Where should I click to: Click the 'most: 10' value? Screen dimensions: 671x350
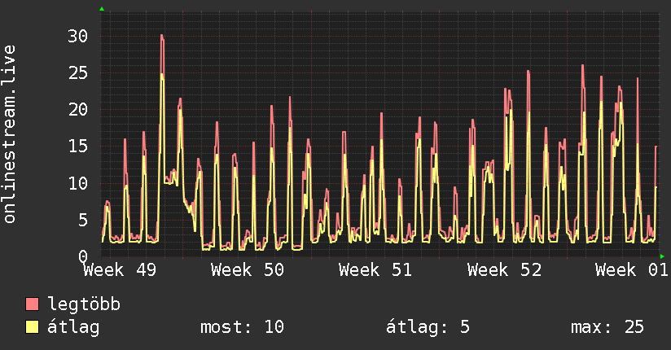pyautogui.click(x=242, y=327)
